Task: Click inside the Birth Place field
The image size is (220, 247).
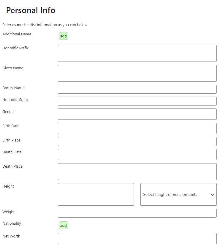Action: pyautogui.click(x=137, y=141)
